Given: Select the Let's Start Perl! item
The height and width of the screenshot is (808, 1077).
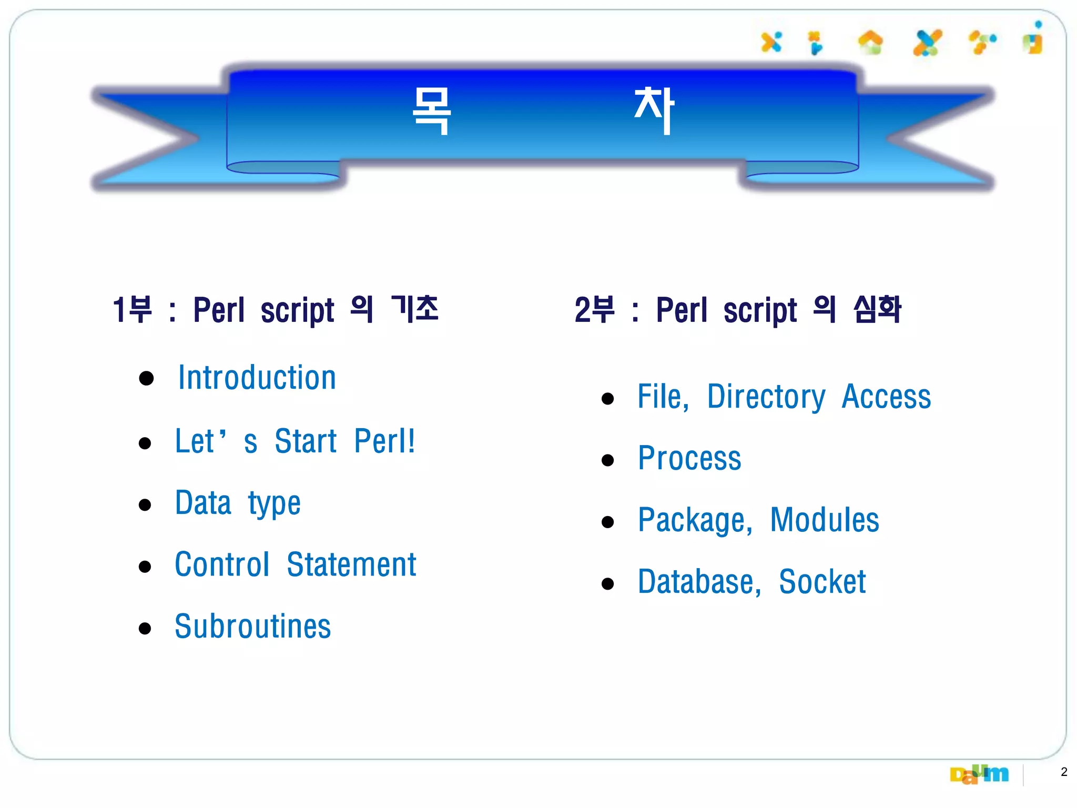Looking at the screenshot, I should point(295,441).
